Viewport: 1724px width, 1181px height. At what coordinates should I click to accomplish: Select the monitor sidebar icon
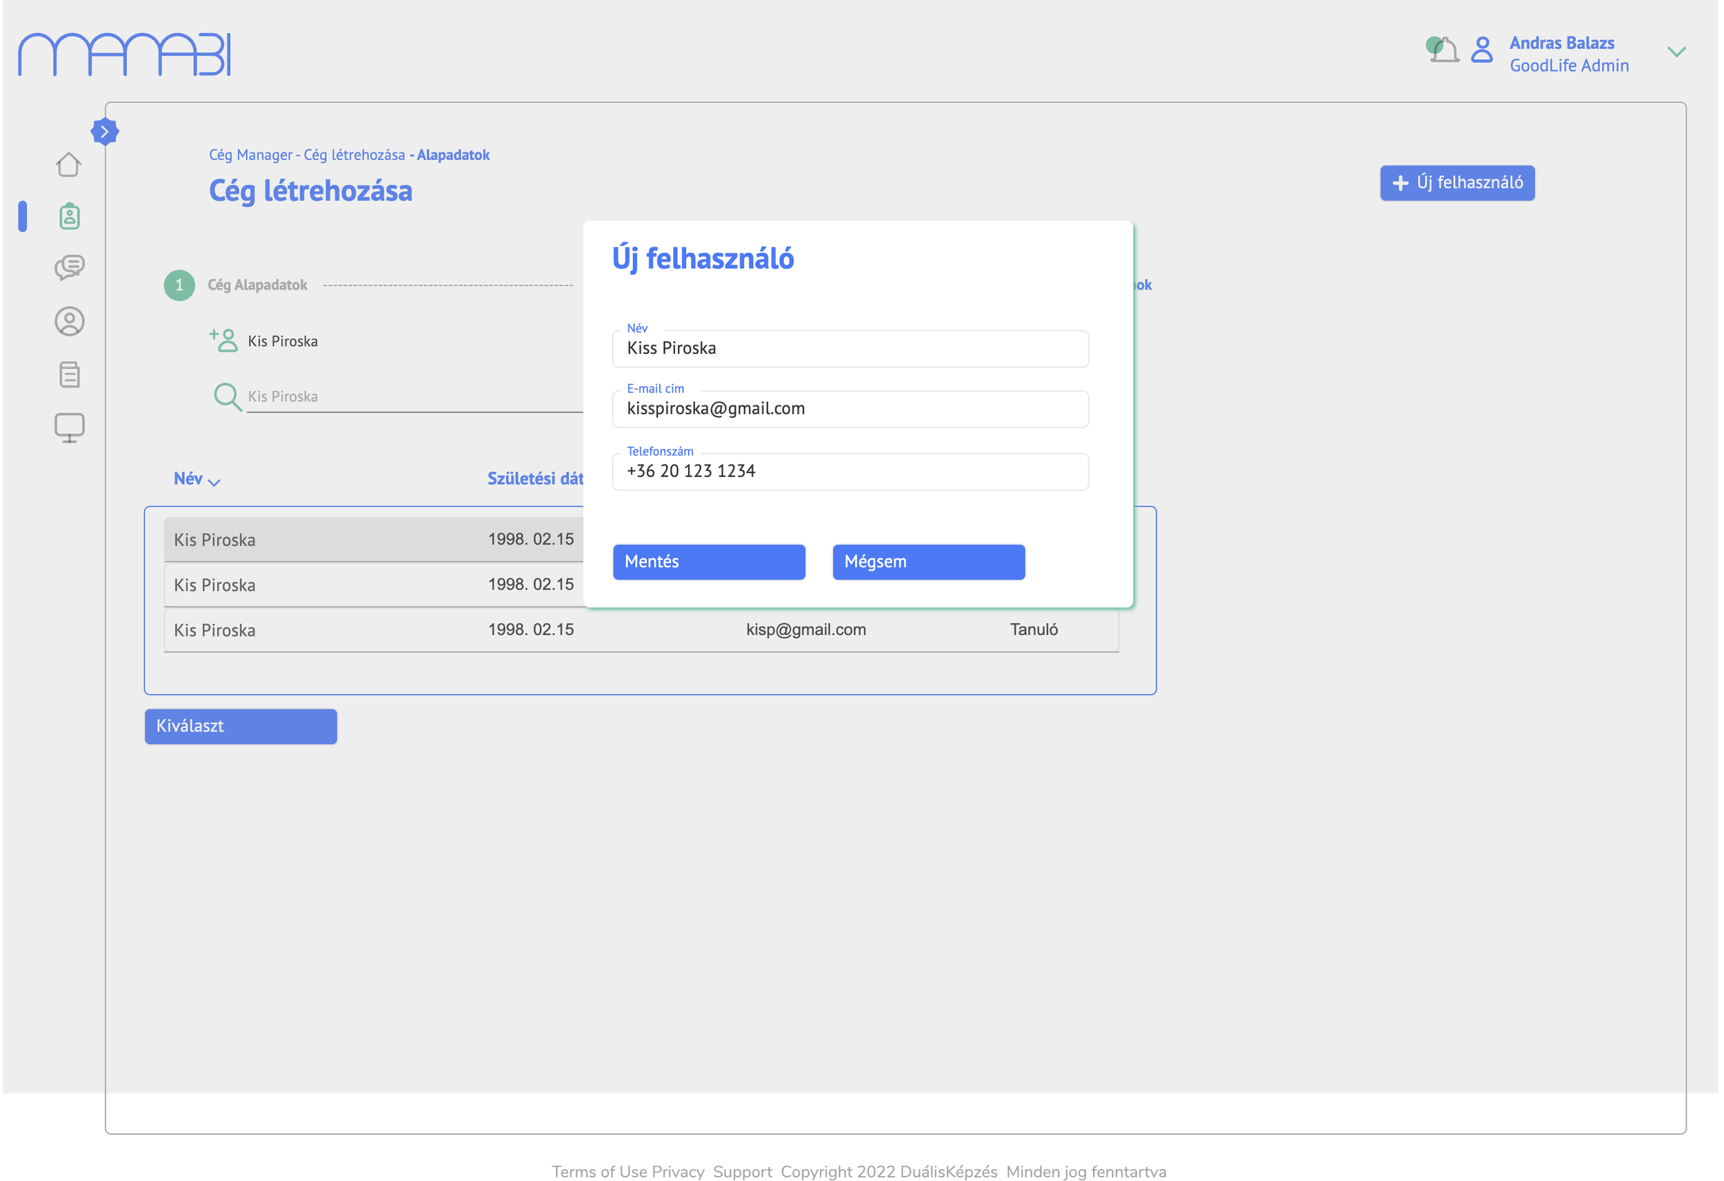pyautogui.click(x=69, y=427)
